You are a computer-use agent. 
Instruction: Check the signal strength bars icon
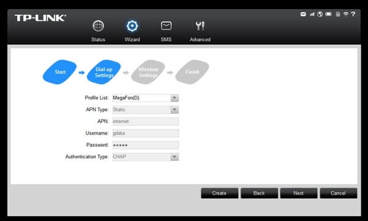pos(312,14)
